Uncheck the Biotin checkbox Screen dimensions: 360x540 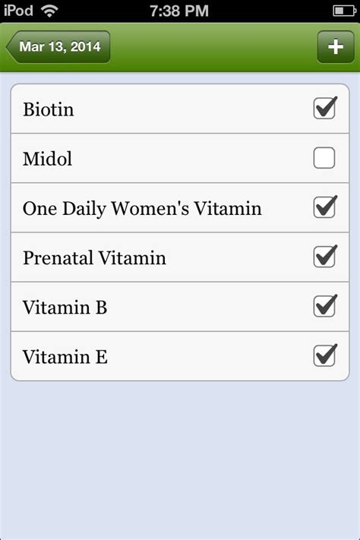click(324, 108)
